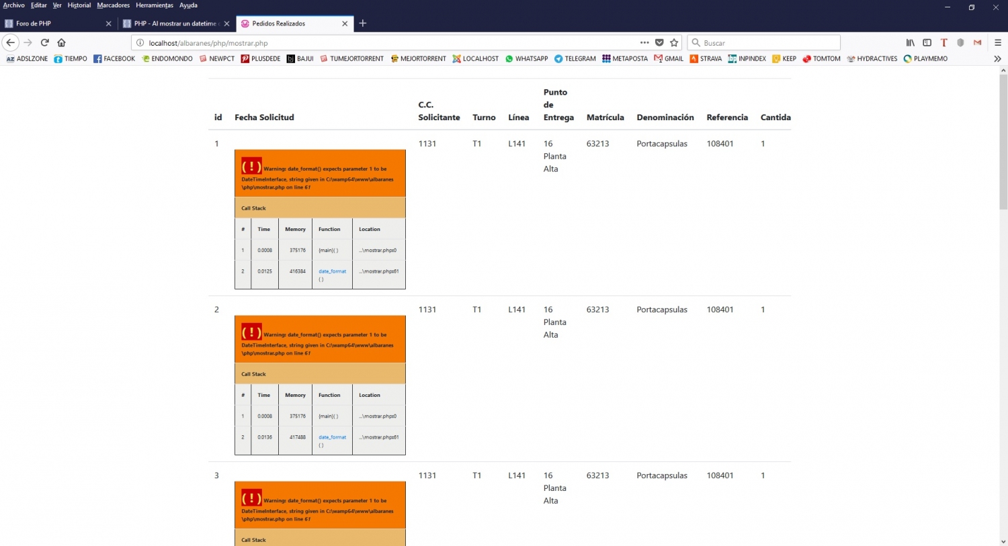Open the ENDOMONDO bookmark
The height and width of the screenshot is (546, 1008).
167,58
